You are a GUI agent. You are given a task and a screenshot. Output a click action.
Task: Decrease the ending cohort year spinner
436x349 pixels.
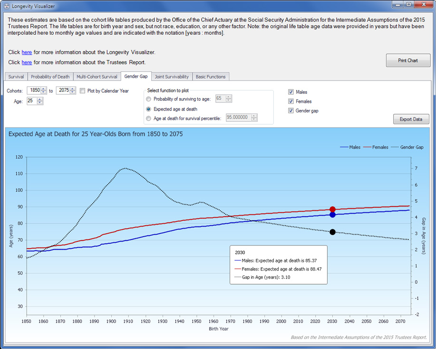[73, 93]
